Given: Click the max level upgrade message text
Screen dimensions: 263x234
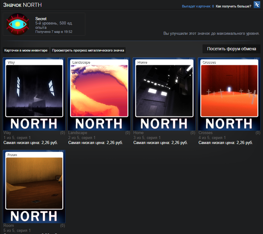Looking at the screenshot, I should pos(211,34).
